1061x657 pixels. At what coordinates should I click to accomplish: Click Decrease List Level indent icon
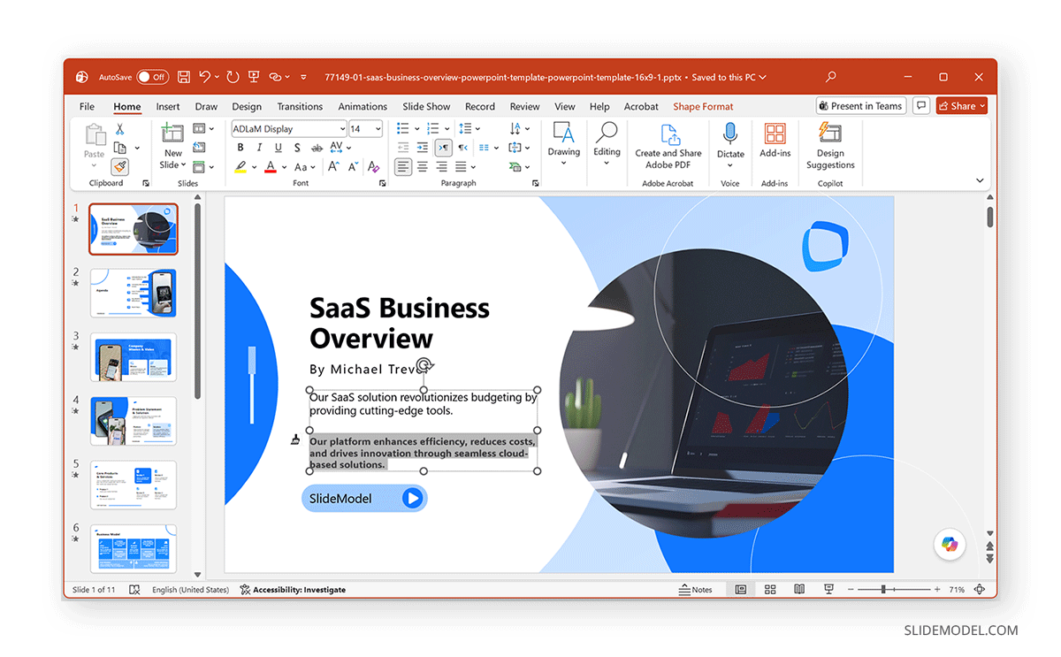(x=403, y=148)
